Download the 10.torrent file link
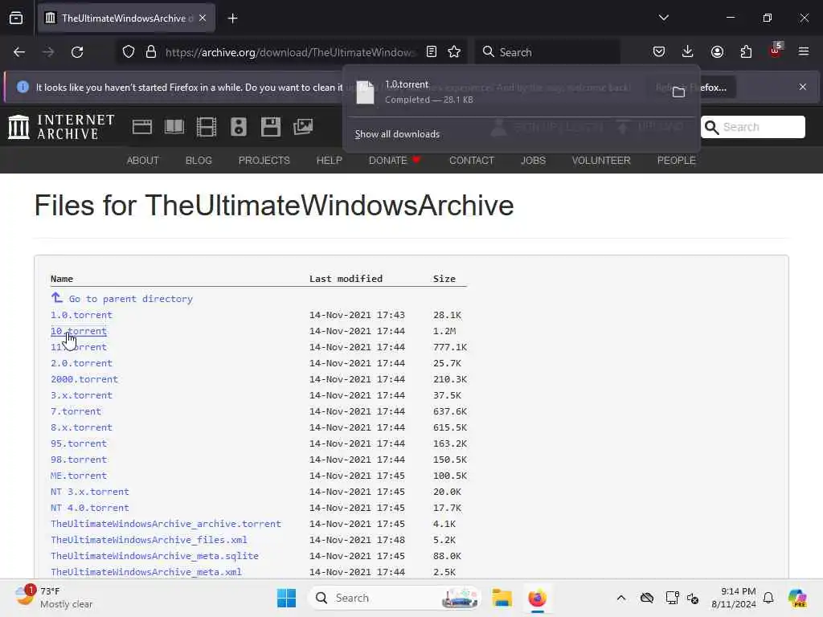Screen dimensions: 823x617 point(79,331)
